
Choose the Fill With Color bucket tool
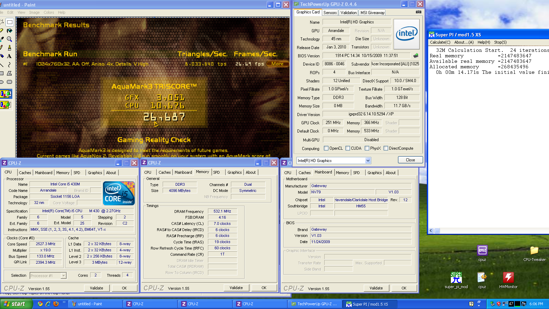click(10, 31)
